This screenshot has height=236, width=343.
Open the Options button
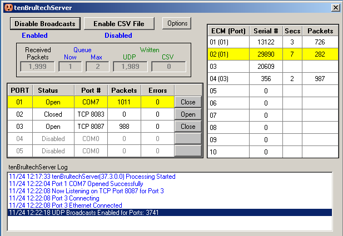177,23
